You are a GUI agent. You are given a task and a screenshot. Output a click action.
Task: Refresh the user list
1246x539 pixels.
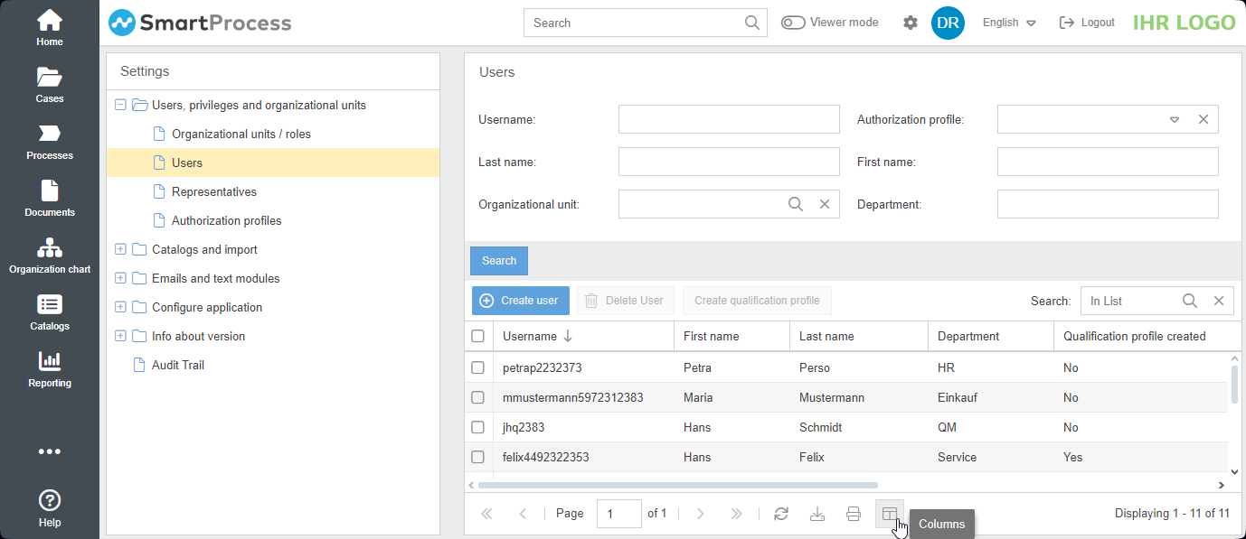(x=781, y=514)
